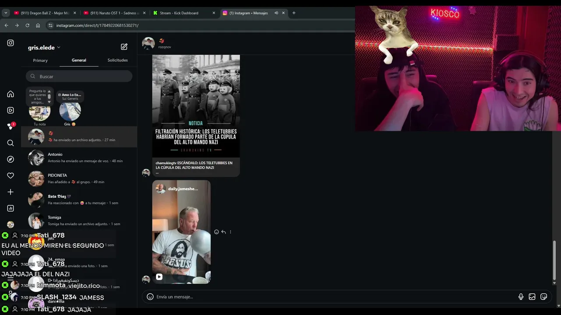The image size is (561, 315).
Task: Open the conversation that reacted to your message
Action: click(79, 199)
